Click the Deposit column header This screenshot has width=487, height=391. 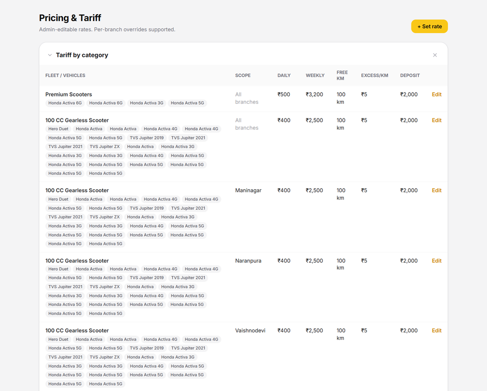(410, 76)
